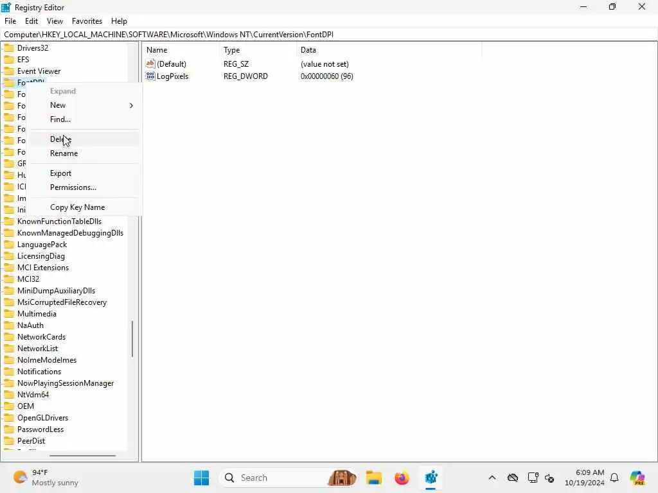Show hidden system tray icons
This screenshot has height=493, width=658.
point(492,478)
